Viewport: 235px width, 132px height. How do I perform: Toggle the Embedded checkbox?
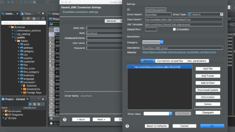(x=174, y=29)
